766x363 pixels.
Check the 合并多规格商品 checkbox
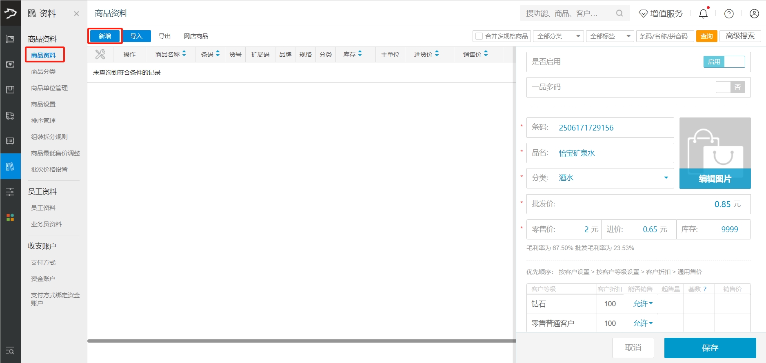tap(479, 36)
